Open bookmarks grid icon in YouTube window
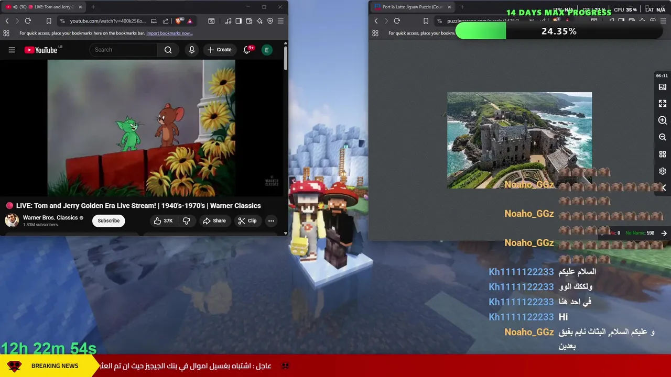 coord(6,33)
